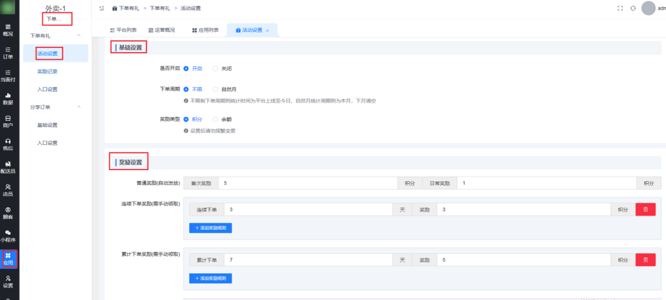Viewport: 666px width, 300px height.
Task: Switch to the 应用列表 tab
Action: pos(205,30)
